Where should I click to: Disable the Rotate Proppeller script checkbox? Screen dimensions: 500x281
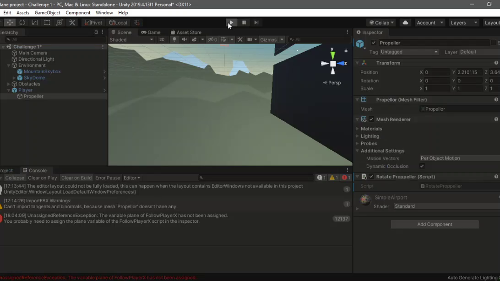pyautogui.click(x=370, y=176)
